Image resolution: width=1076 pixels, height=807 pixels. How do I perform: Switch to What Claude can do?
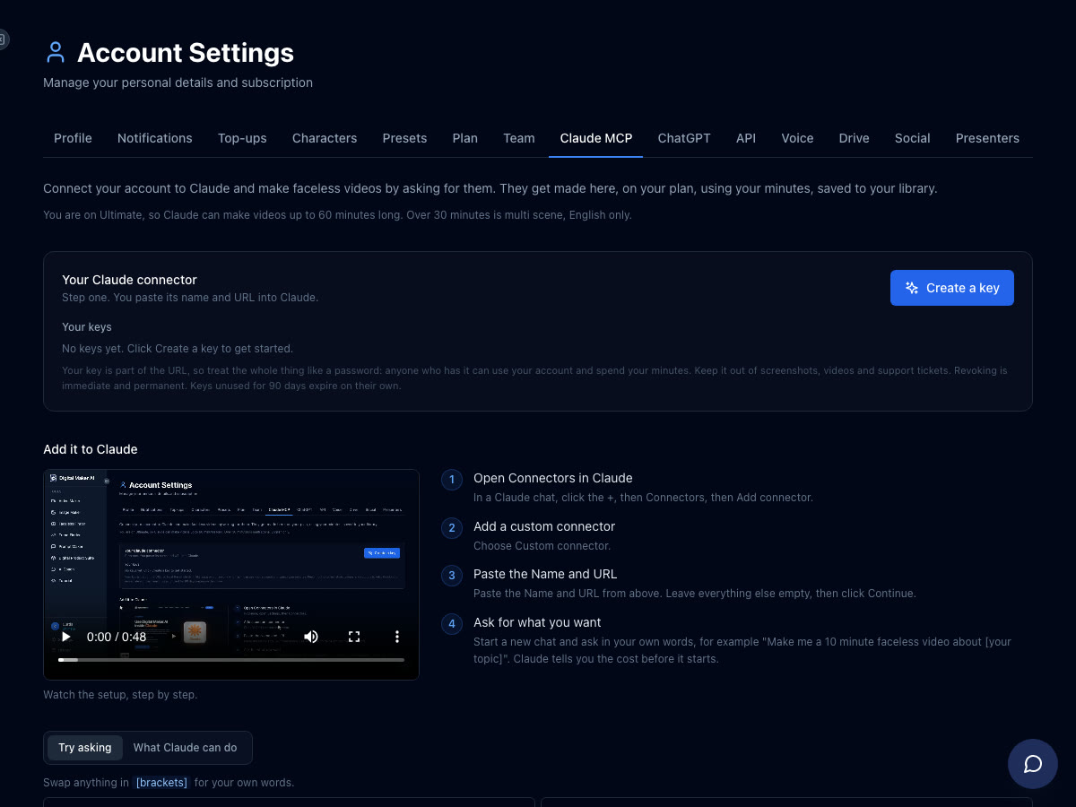(x=186, y=748)
